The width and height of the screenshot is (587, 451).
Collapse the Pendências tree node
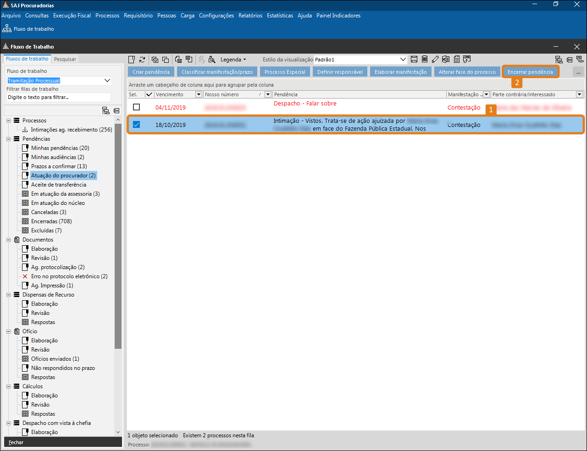[x=9, y=139]
